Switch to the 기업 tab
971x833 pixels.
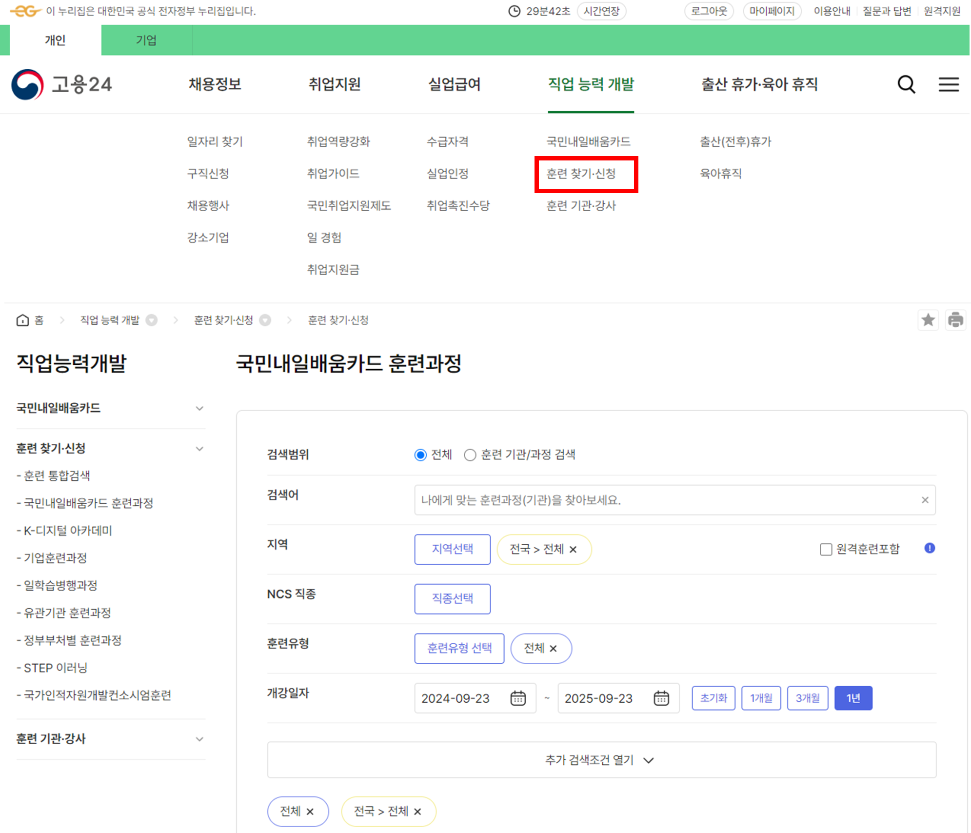coord(146,40)
